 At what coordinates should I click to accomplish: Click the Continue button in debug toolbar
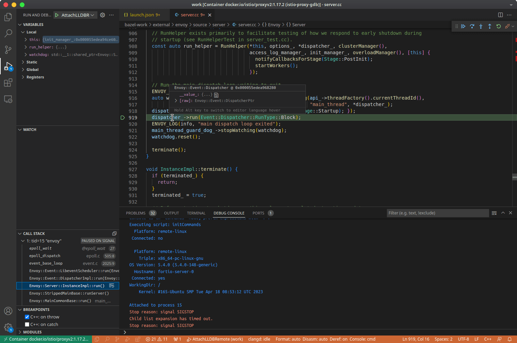463,26
